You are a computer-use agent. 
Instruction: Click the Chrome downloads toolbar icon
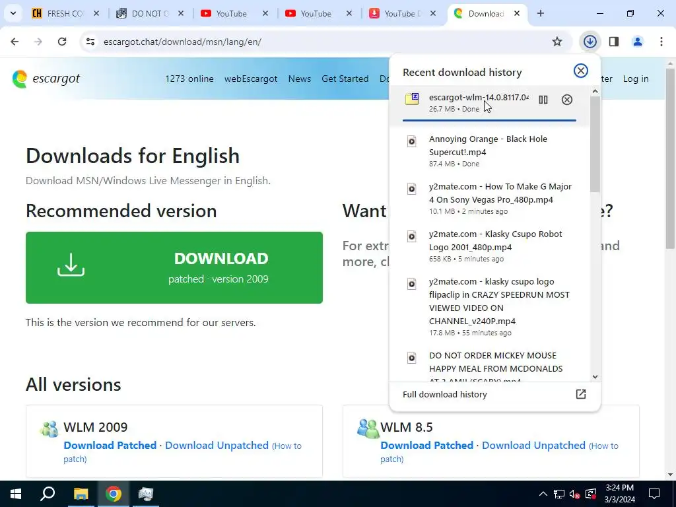590,42
